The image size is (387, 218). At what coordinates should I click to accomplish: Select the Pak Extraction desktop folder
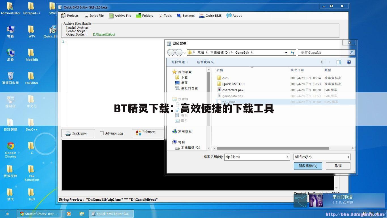point(32,173)
